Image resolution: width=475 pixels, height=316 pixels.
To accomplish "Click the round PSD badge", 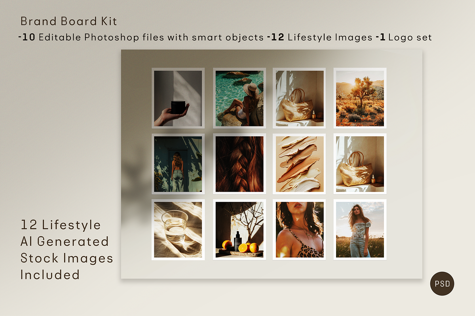I will coord(442,284).
